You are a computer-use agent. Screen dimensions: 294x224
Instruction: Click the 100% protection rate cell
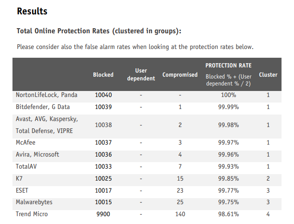tap(228, 95)
